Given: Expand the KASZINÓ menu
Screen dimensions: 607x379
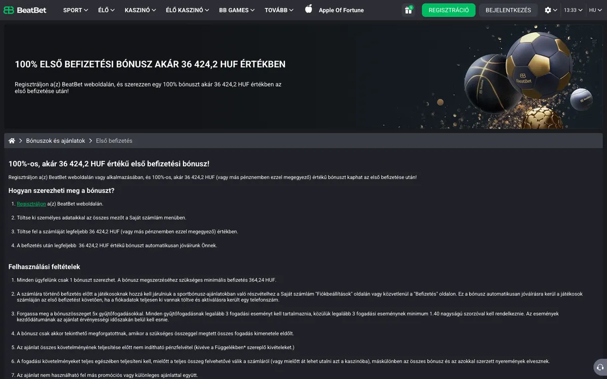Looking at the screenshot, I should coord(140,10).
